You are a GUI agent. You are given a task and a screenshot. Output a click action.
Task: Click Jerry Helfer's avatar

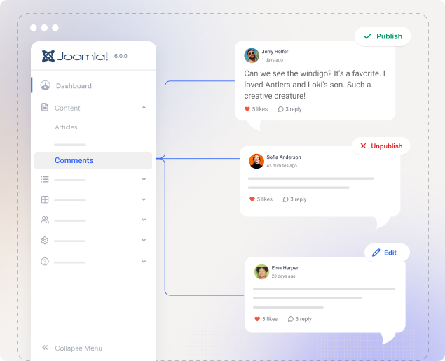click(x=252, y=55)
